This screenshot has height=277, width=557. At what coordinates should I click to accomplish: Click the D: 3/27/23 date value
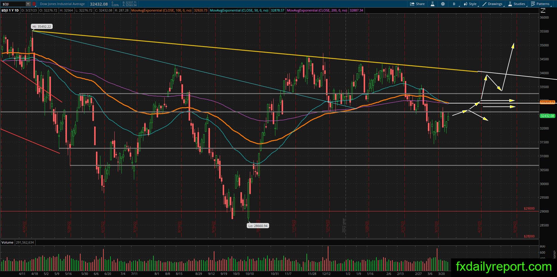pyautogui.click(x=29, y=10)
